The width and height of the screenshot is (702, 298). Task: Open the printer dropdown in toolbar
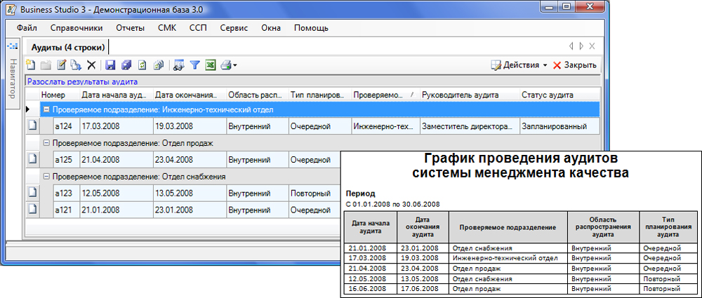[x=235, y=65]
